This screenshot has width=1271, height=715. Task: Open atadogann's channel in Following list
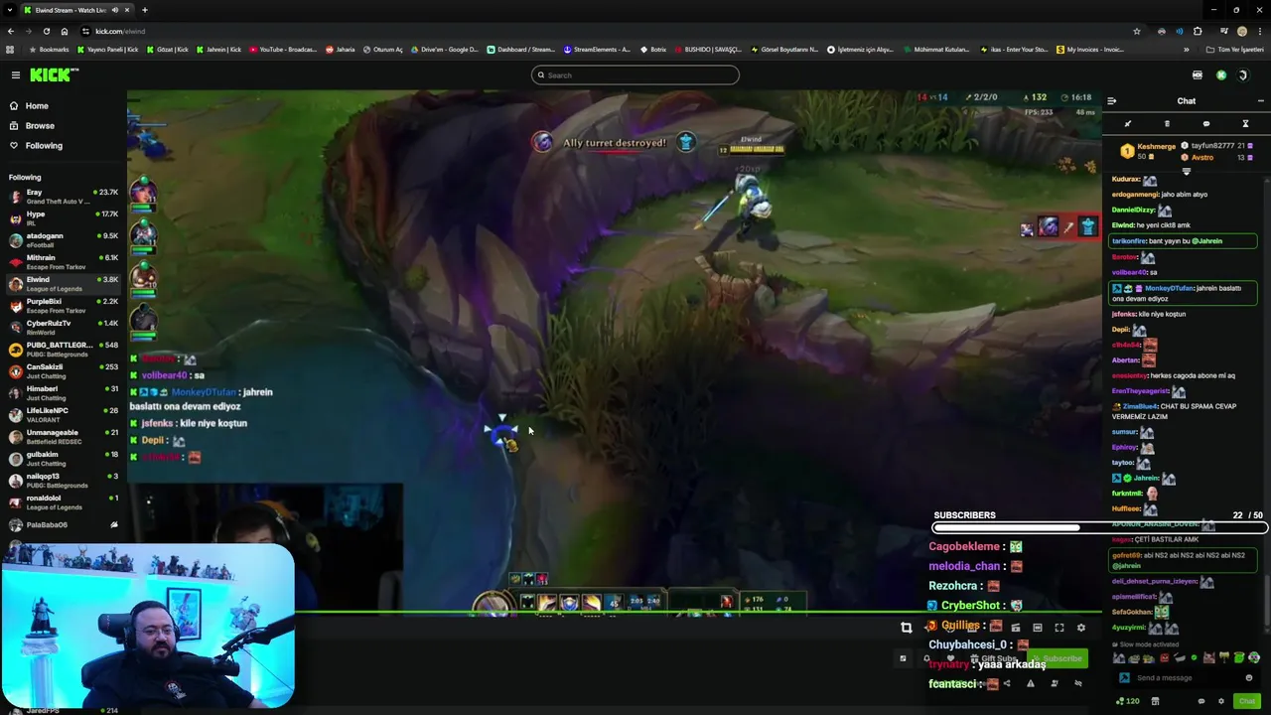pyautogui.click(x=63, y=240)
